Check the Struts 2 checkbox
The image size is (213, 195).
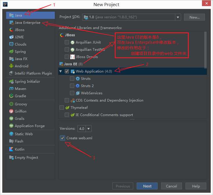72,86
